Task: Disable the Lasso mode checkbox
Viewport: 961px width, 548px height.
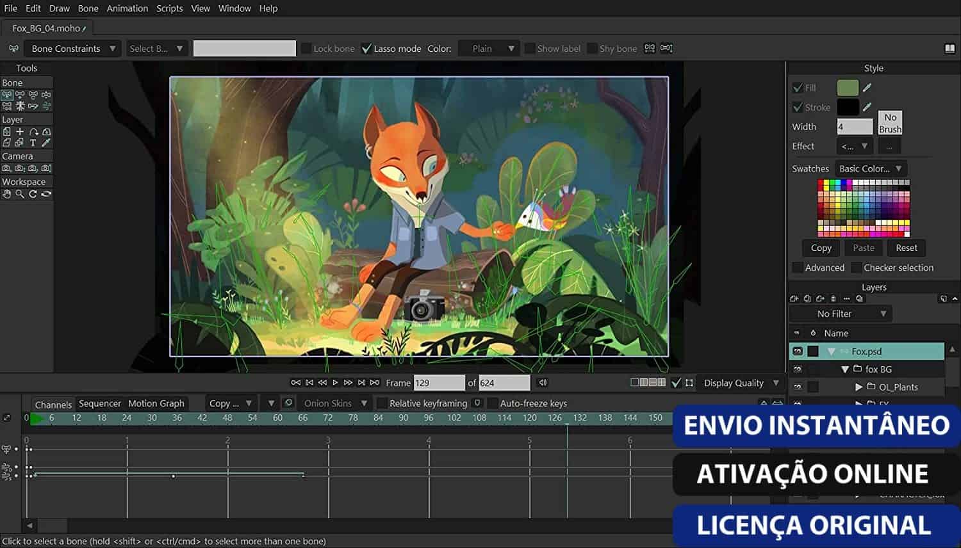Action: (366, 49)
